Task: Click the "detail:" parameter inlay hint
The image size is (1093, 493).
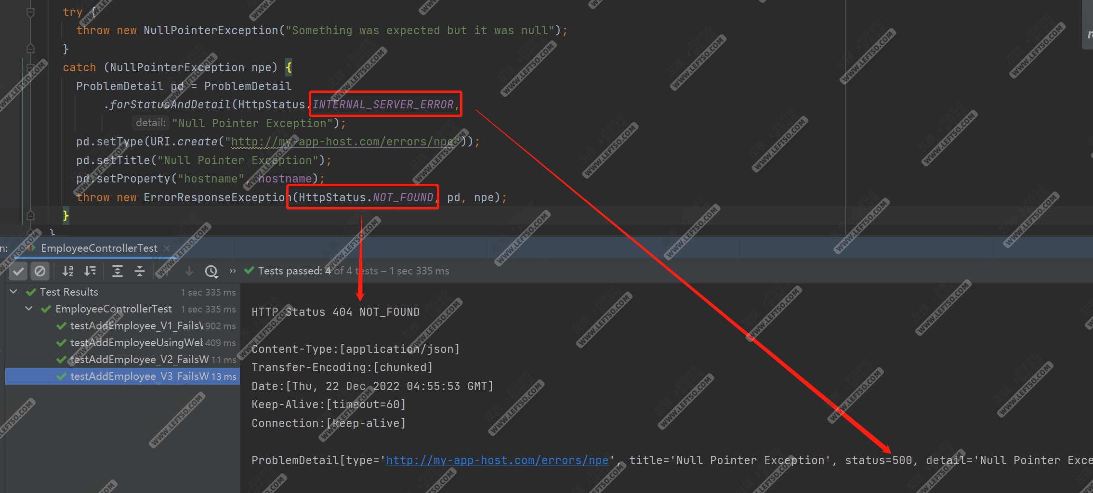Action: click(150, 123)
